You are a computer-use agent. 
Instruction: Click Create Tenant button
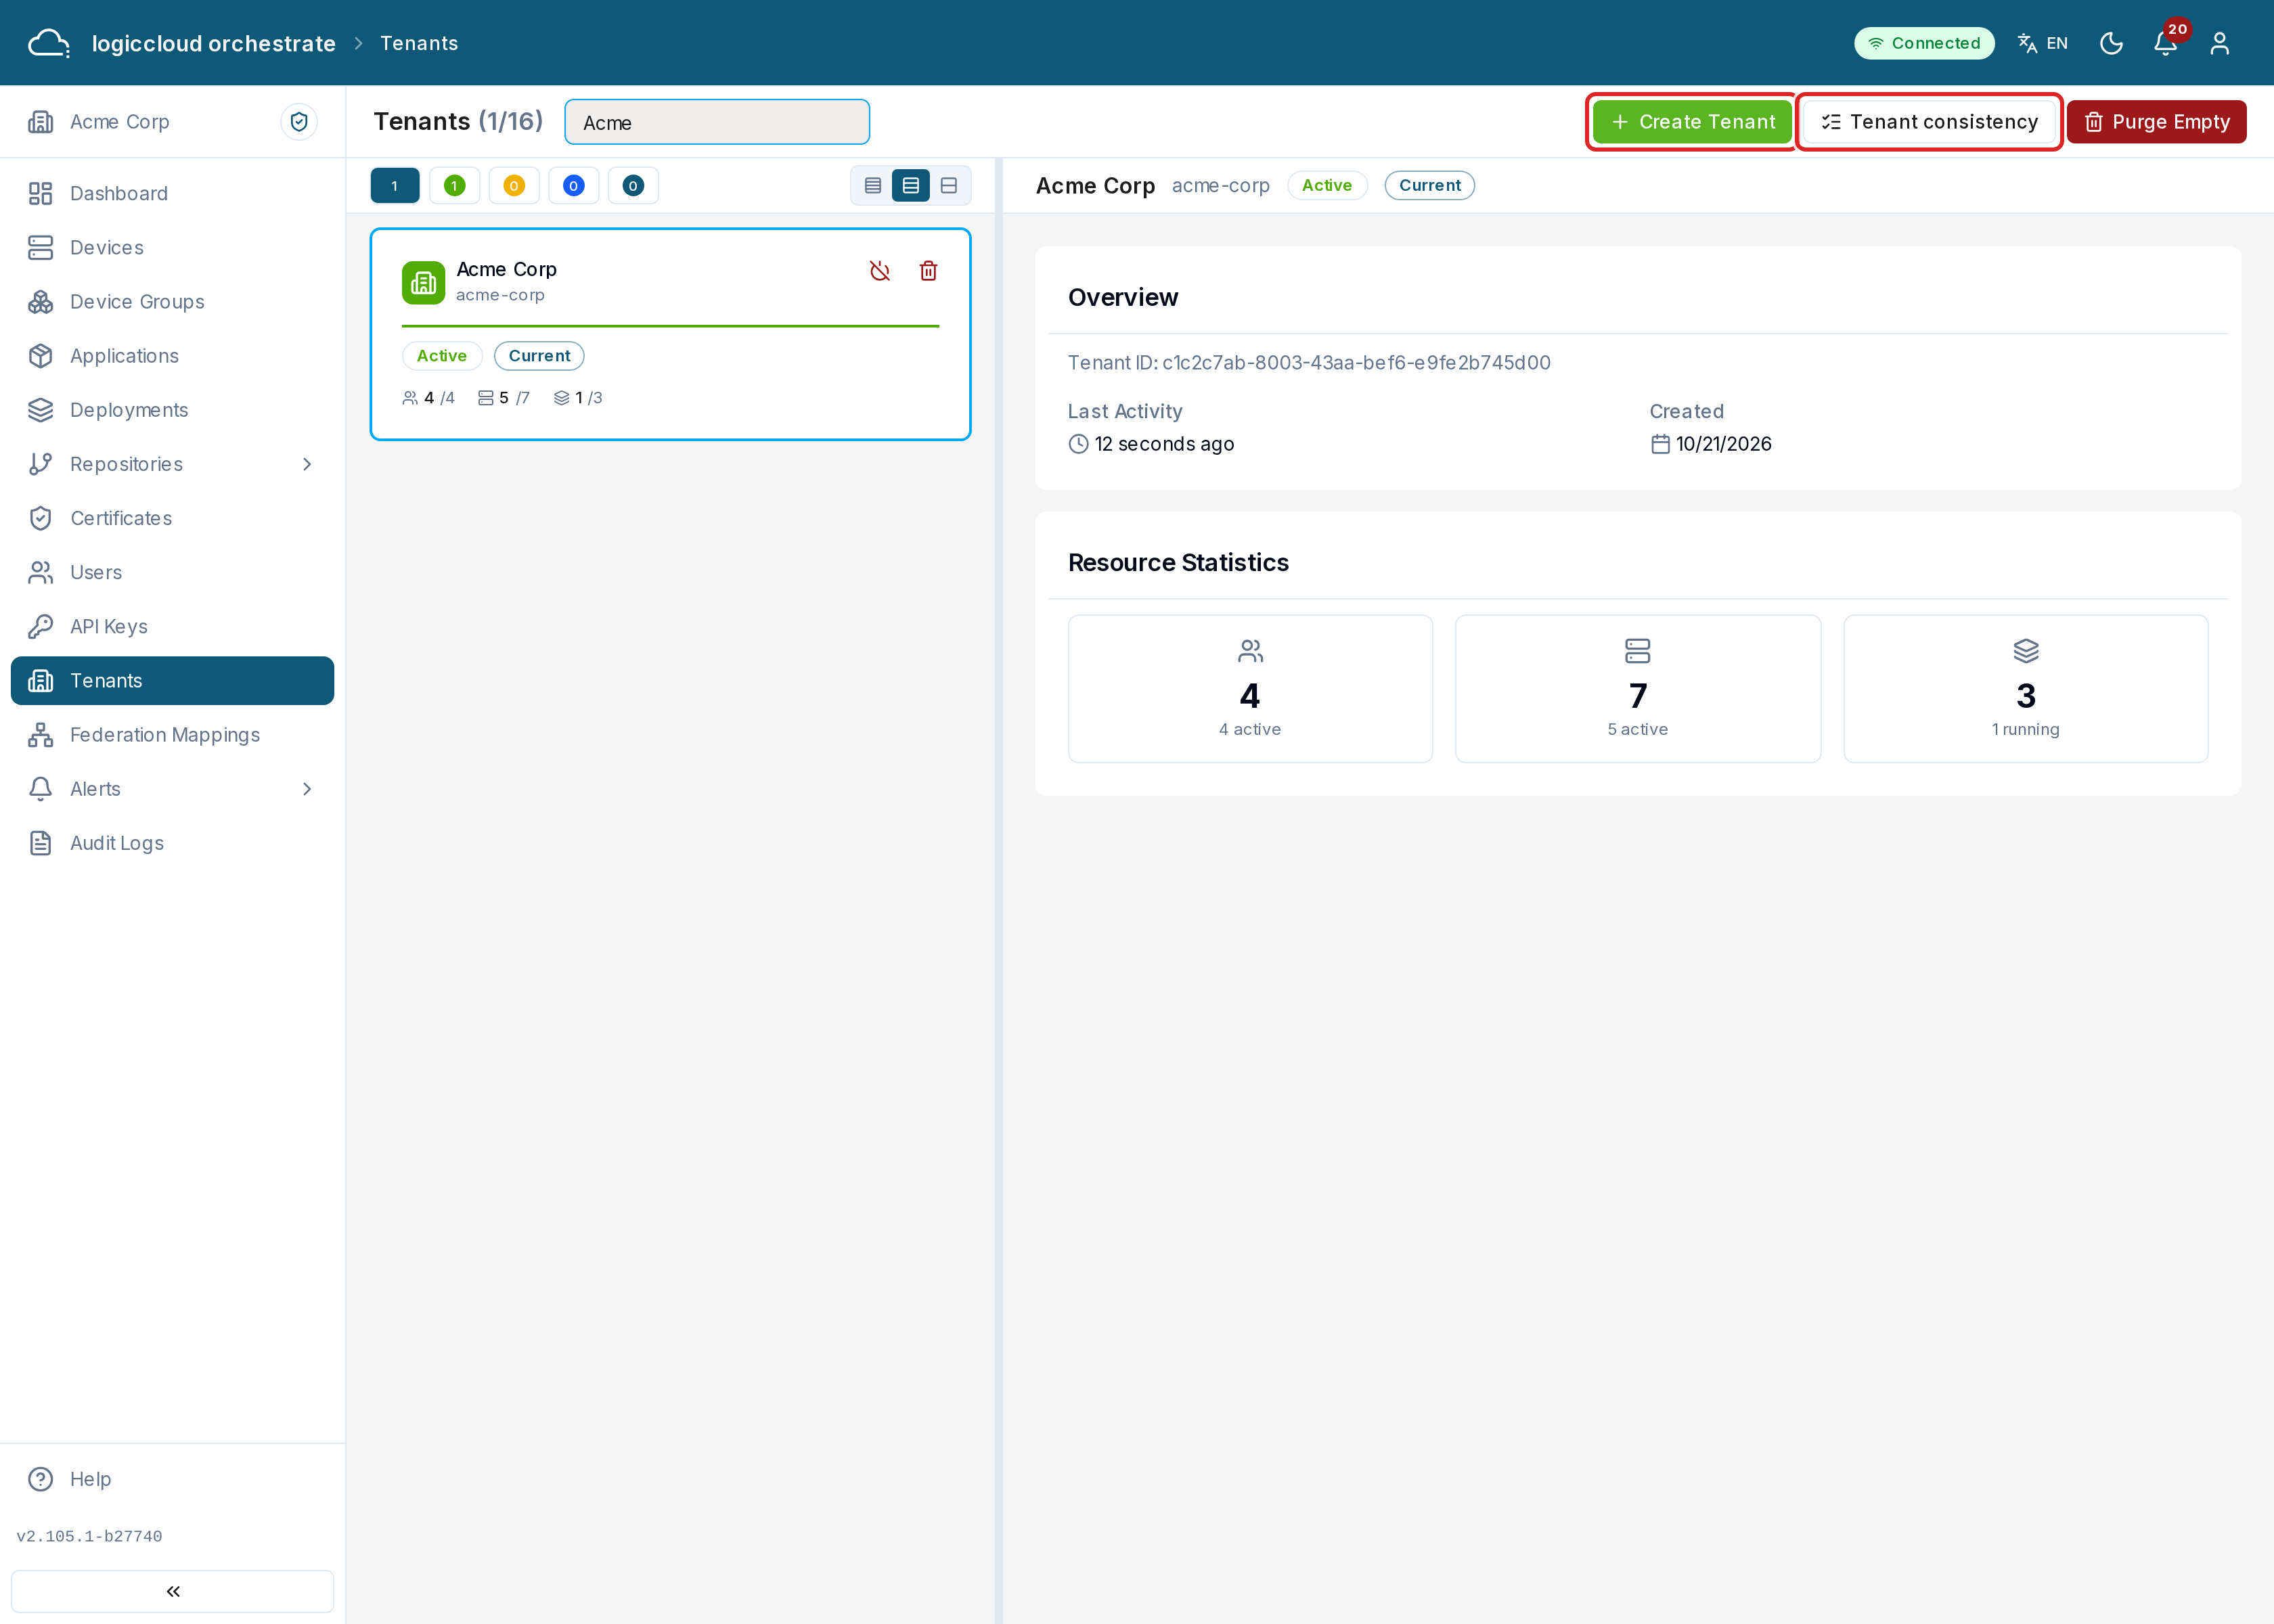point(1692,122)
